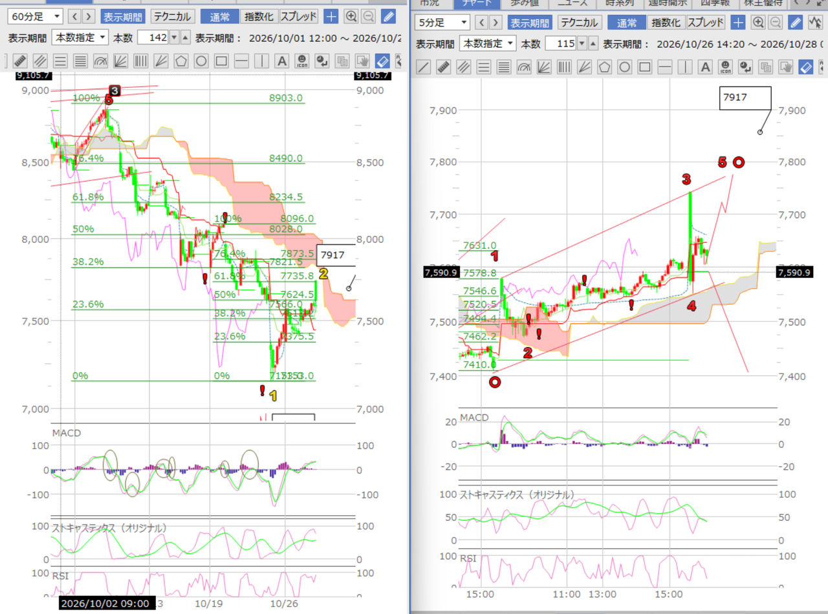Viewport: 828px width, 614px height.
Task: Zoom in on the left chart
Action: tap(351, 17)
